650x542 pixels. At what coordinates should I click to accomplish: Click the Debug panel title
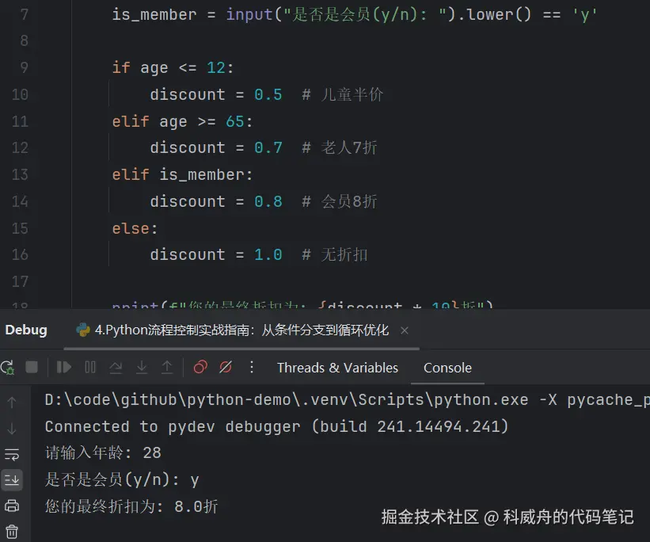(26, 330)
